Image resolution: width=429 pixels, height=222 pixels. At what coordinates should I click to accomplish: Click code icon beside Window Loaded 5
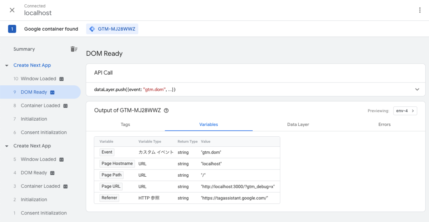pos(61,160)
